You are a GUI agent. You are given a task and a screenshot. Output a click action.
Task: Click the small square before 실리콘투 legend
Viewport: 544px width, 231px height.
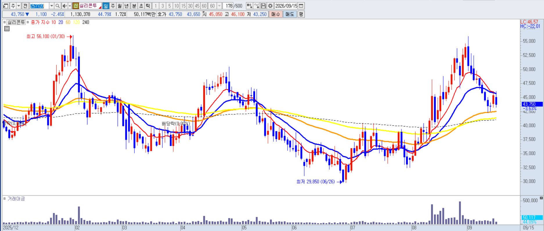(x=5, y=22)
